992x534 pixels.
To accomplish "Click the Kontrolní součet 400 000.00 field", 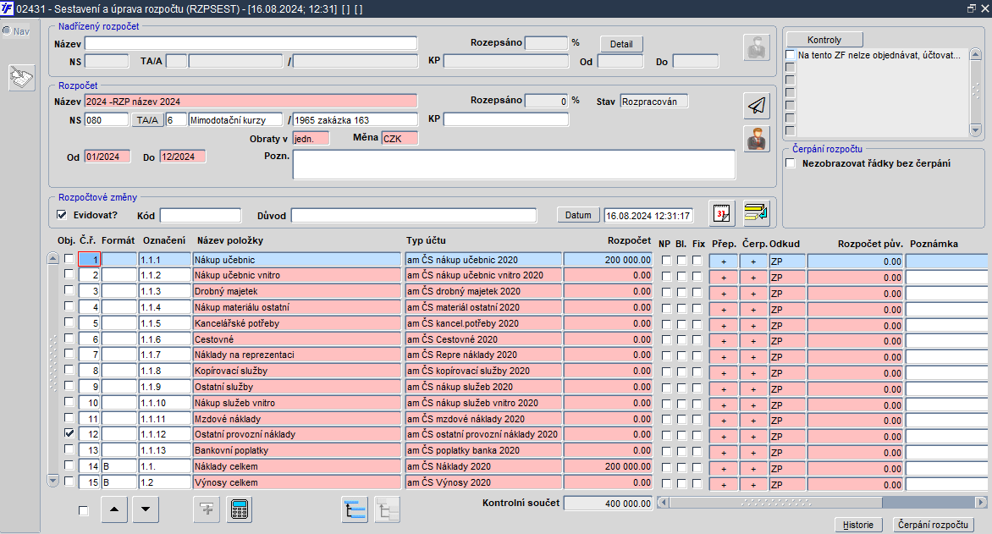I will click(608, 503).
